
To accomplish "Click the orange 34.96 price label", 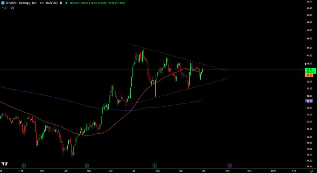I will click(309, 75).
